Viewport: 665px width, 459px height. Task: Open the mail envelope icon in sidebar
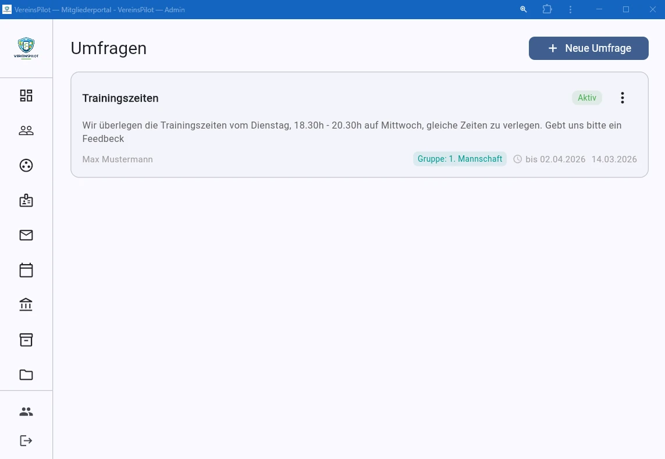(x=26, y=235)
